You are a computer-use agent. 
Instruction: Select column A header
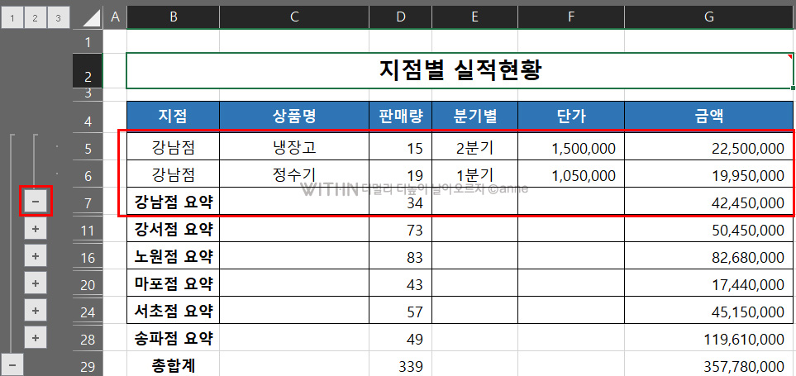coord(115,17)
